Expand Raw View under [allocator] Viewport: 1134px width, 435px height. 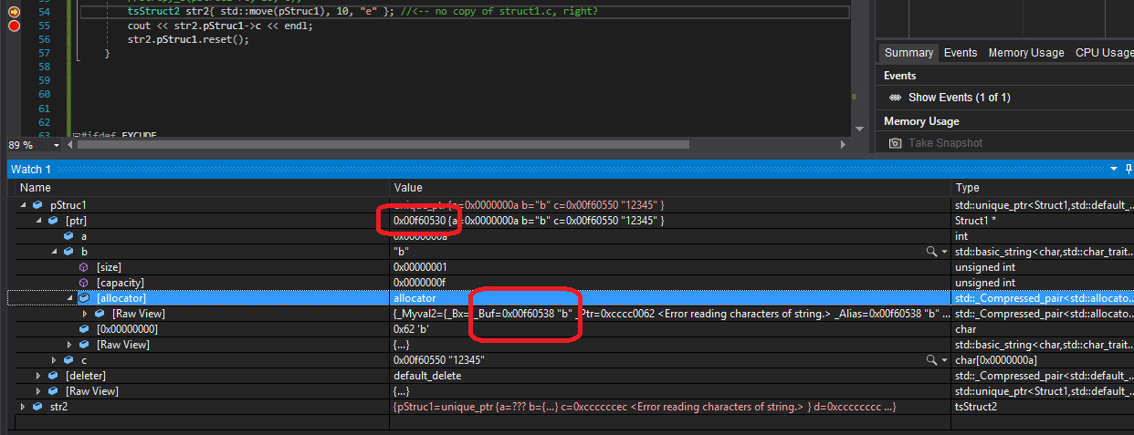pos(85,314)
